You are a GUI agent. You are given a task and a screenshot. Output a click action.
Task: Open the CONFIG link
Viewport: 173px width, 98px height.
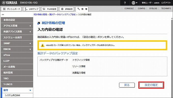tap(141, 8)
